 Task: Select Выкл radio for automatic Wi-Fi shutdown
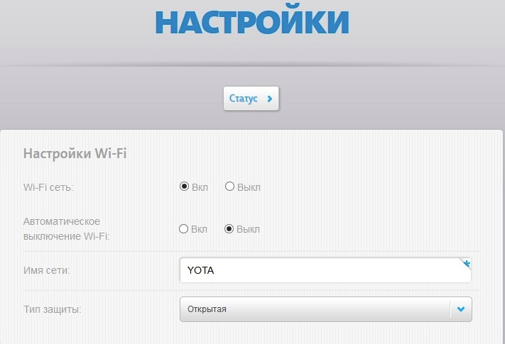tap(229, 229)
